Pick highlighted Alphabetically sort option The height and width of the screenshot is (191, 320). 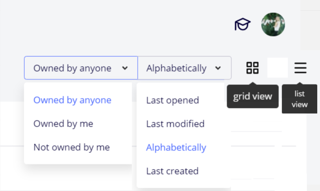176,147
